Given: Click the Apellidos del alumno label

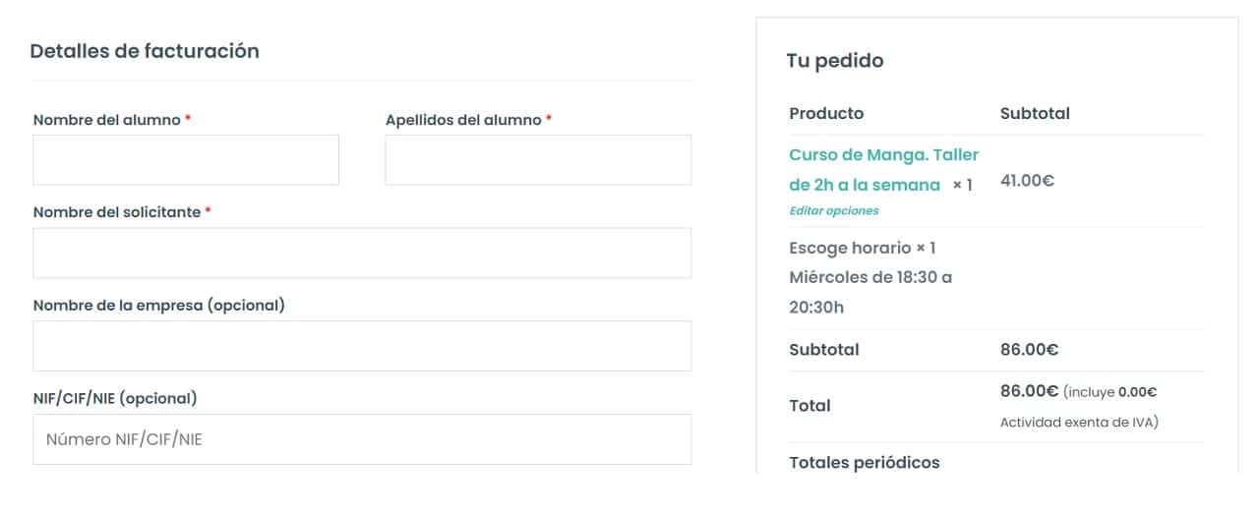Looking at the screenshot, I should click(x=463, y=120).
